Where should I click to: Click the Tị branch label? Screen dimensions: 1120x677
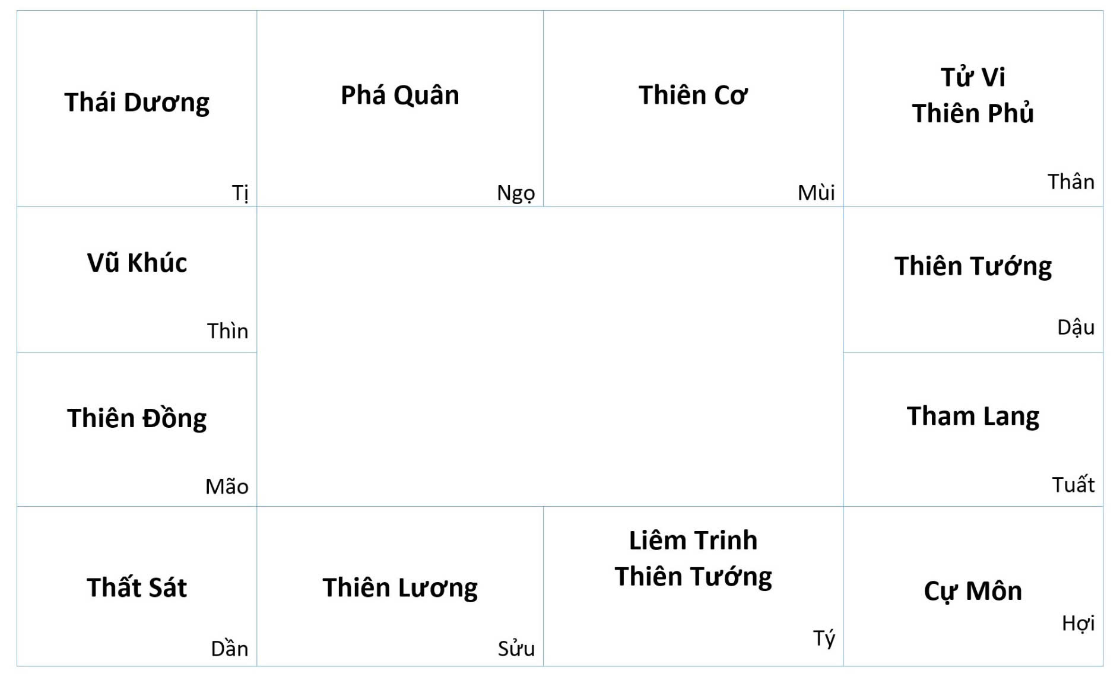pos(240,193)
